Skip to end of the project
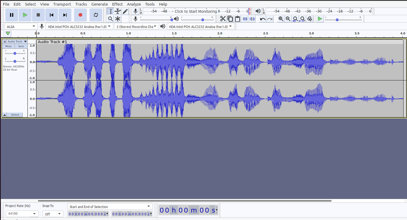The image size is (407, 220). [65, 15]
